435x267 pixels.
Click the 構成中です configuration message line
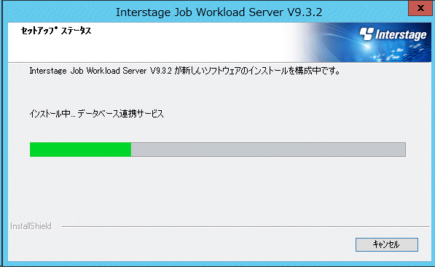tap(185, 71)
